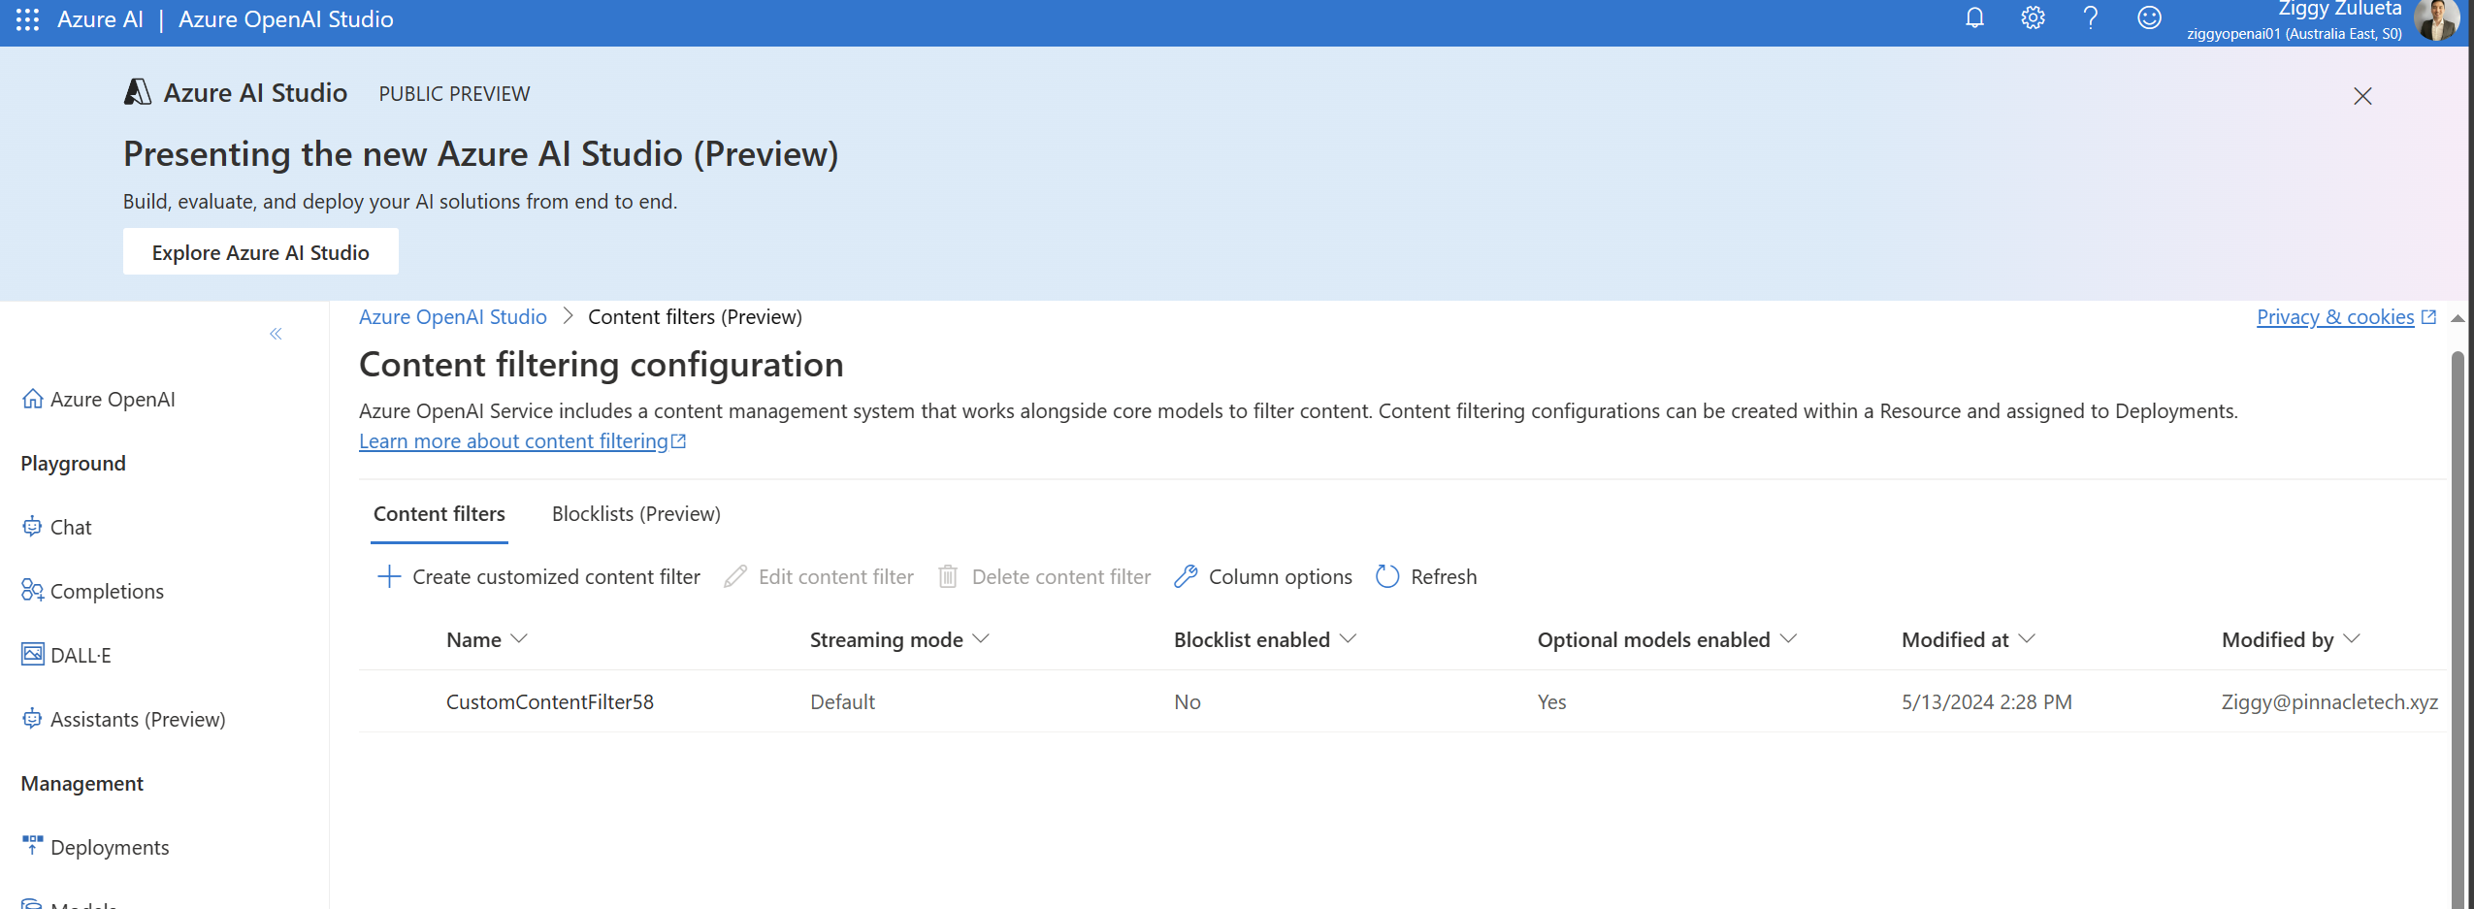
Task: Click the Deployments icon
Action: pos(32,846)
